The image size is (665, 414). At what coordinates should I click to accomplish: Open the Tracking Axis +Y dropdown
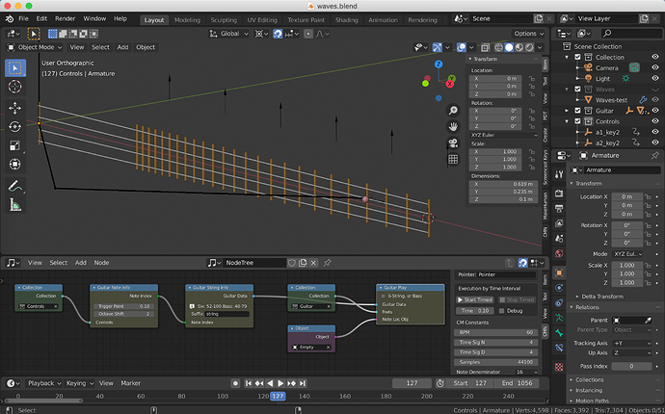[x=631, y=343]
